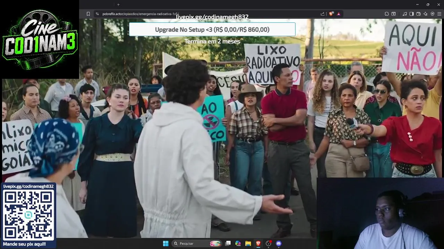This screenshot has width=444, height=249.
Task: Open the Brave VPN shield icon
Action: [433, 14]
